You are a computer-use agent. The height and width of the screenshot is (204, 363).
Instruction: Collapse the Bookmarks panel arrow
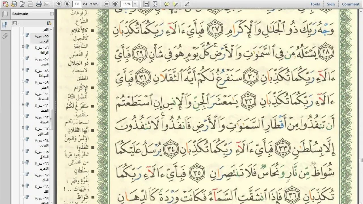tap(52, 14)
